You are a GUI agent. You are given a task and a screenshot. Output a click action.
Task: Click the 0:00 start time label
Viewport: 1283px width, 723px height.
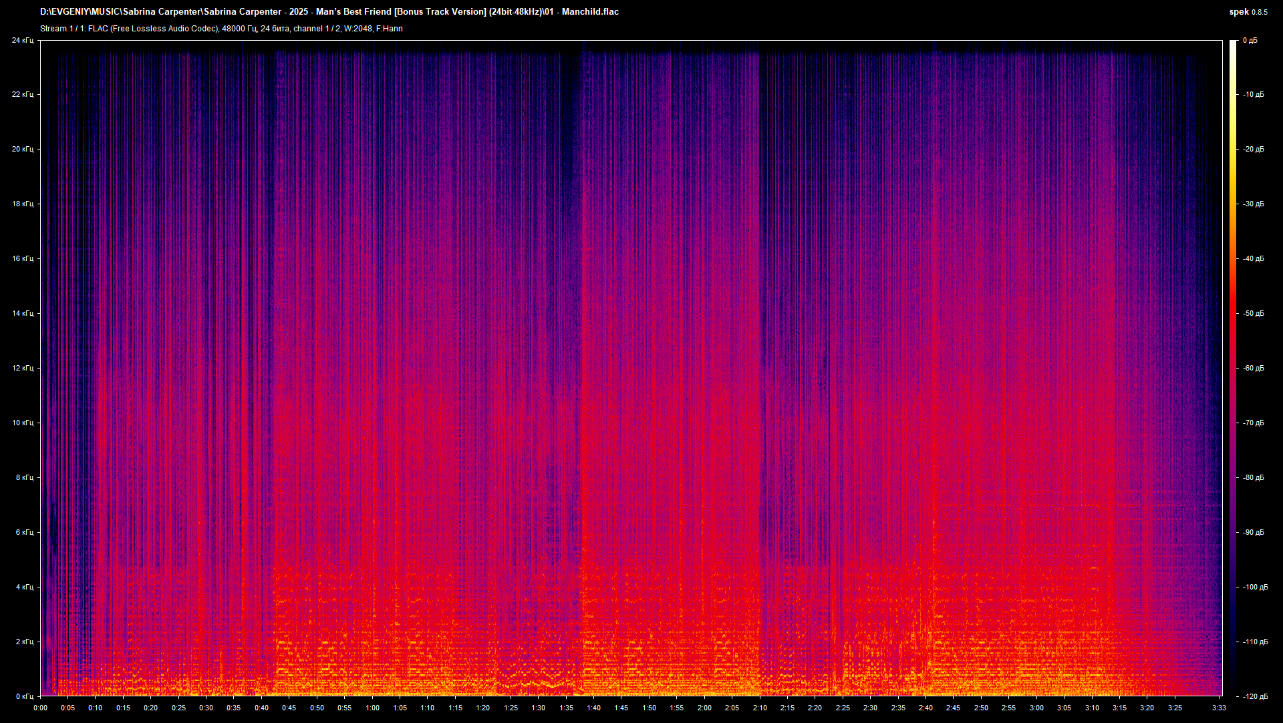(x=40, y=708)
